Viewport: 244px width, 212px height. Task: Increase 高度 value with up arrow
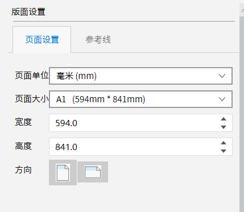coord(224,143)
